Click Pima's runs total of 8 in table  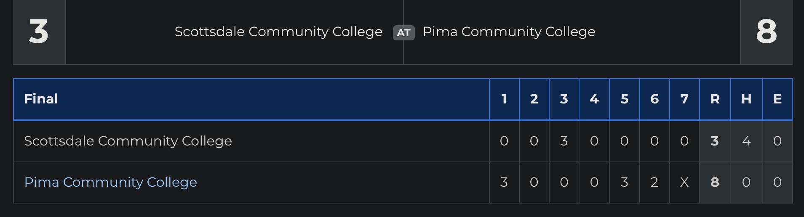[x=715, y=182]
